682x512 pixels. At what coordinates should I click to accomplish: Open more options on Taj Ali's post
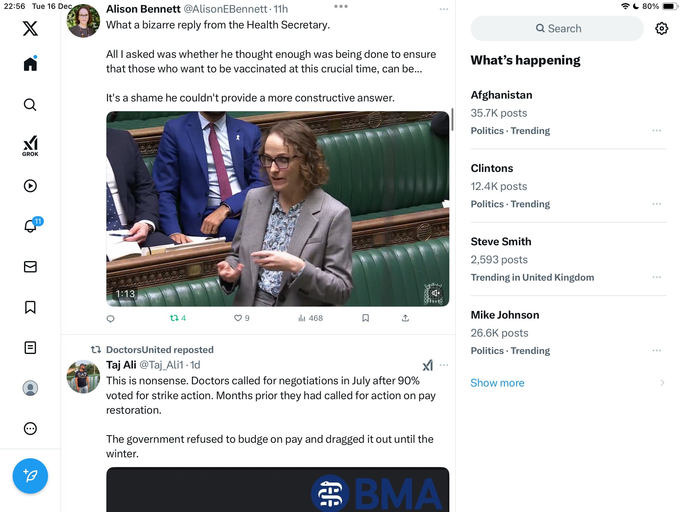444,365
